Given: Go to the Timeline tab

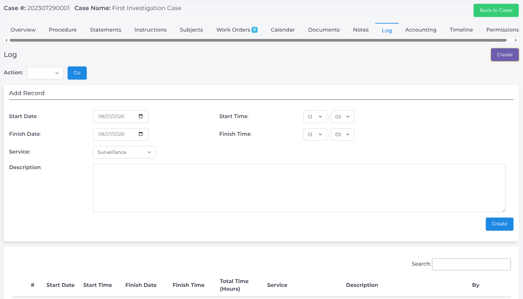Looking at the screenshot, I should (x=461, y=30).
